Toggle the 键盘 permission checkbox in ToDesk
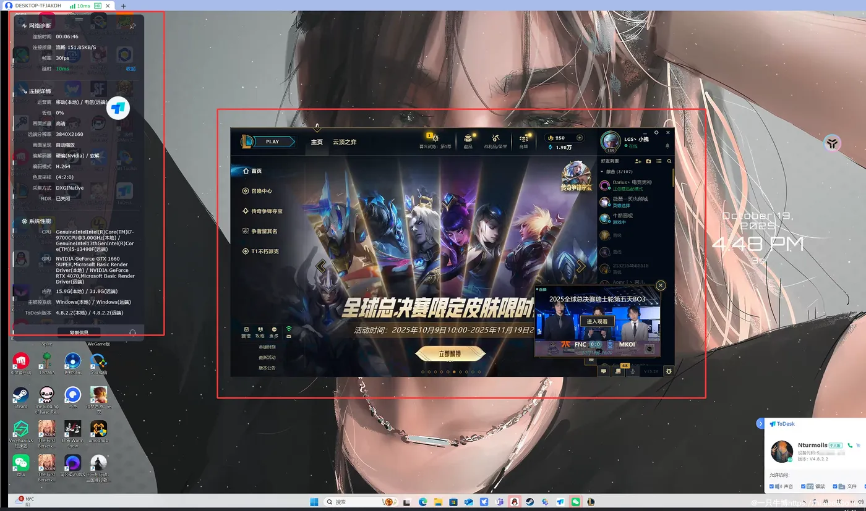 coord(802,485)
